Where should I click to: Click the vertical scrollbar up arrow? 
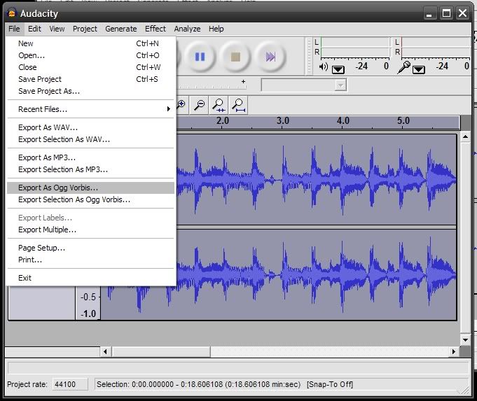coord(465,136)
